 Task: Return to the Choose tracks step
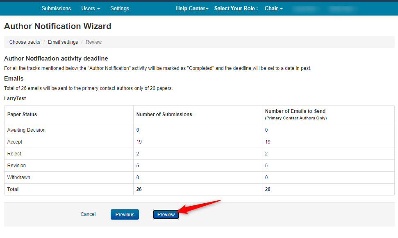coord(25,42)
